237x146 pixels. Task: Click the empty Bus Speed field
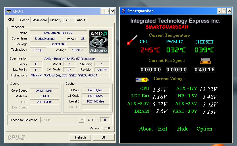pyautogui.click(x=44, y=107)
